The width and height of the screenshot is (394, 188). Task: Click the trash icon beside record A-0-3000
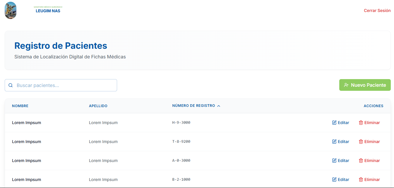(361, 160)
